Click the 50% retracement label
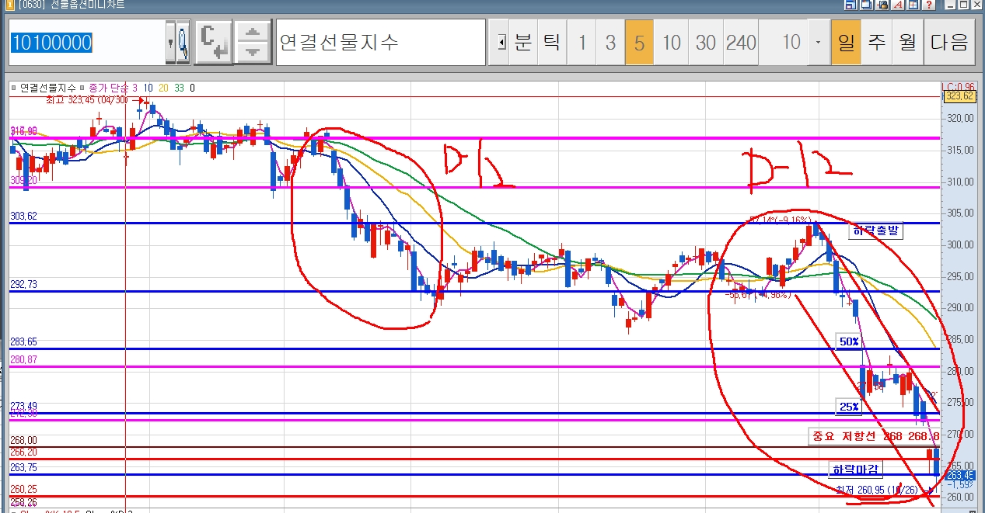Viewport: 985px width, 513px height. point(849,341)
